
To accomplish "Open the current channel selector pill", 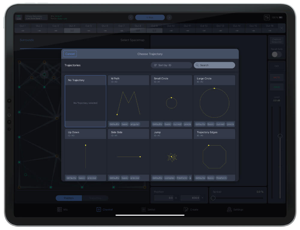I will pos(150,18).
